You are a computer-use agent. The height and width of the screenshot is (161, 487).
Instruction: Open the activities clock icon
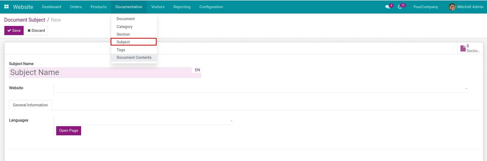point(400,7)
